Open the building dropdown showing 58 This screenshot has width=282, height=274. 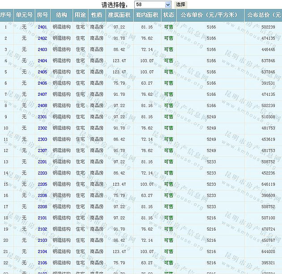[153, 4]
